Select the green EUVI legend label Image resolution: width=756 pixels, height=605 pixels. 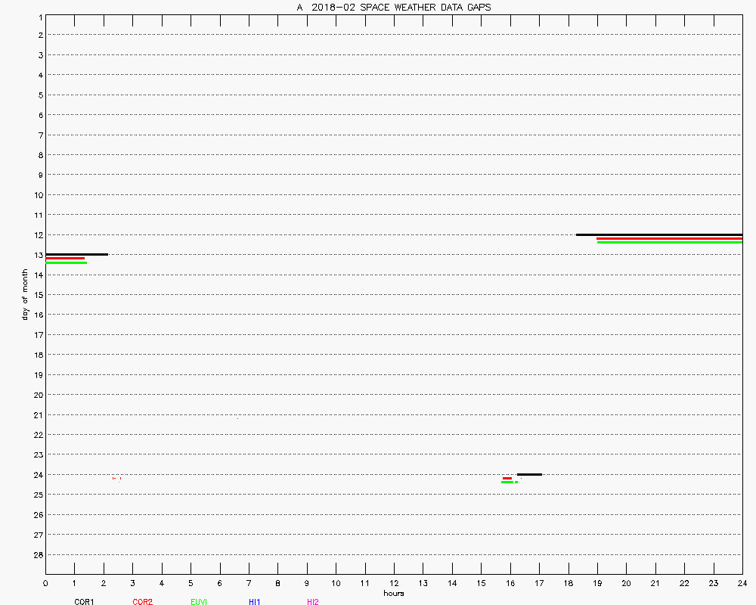click(x=199, y=602)
